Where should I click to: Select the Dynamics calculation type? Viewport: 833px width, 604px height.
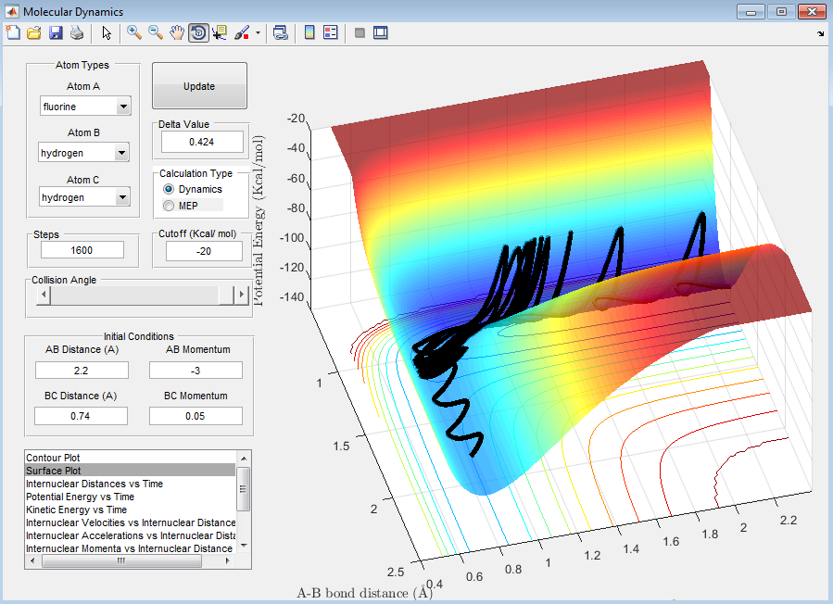pos(169,189)
